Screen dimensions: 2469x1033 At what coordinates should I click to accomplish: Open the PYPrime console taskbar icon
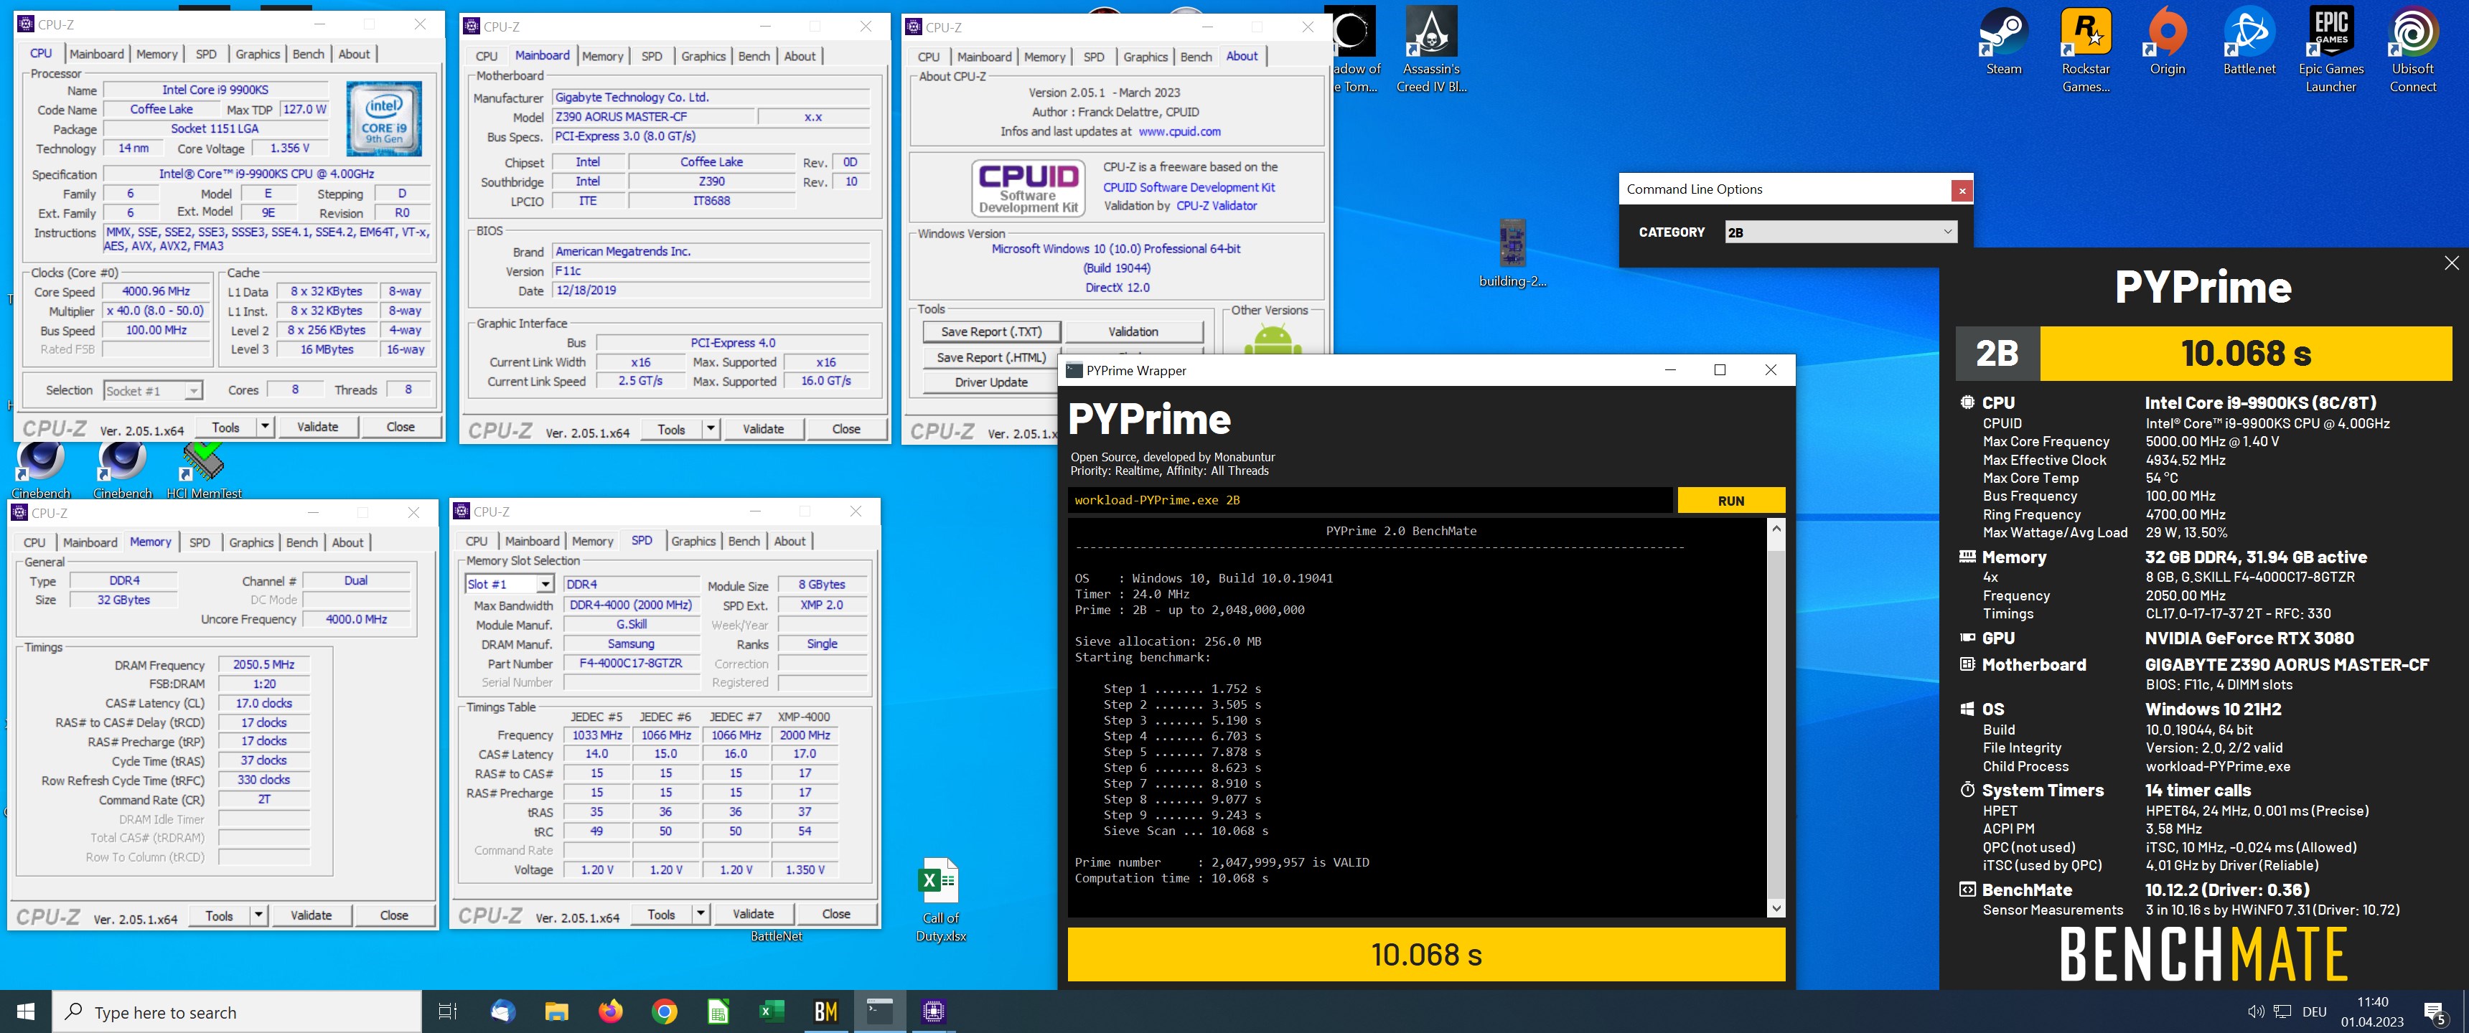(x=879, y=1011)
